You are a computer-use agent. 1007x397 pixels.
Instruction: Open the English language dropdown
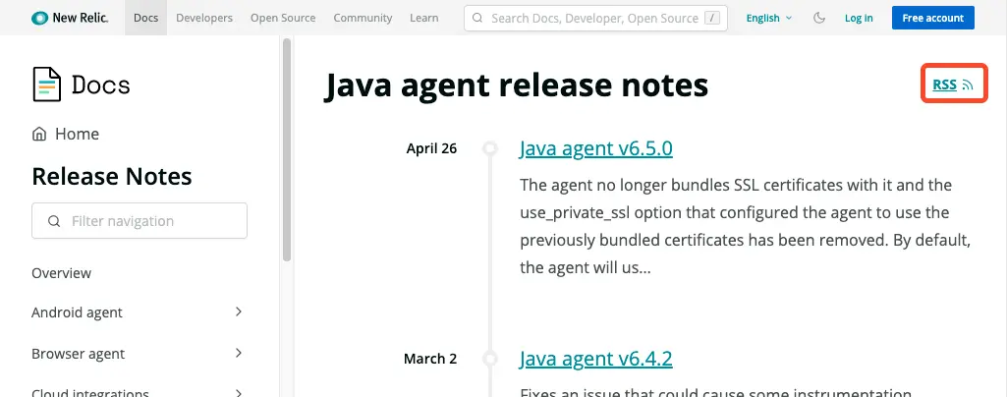[x=768, y=18]
